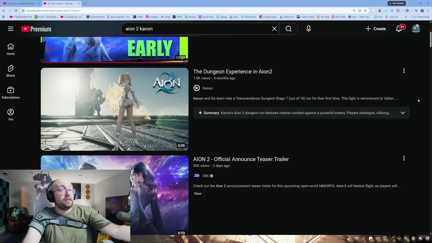Open the YouTube account avatar menu
The width and height of the screenshot is (432, 243).
416,29
